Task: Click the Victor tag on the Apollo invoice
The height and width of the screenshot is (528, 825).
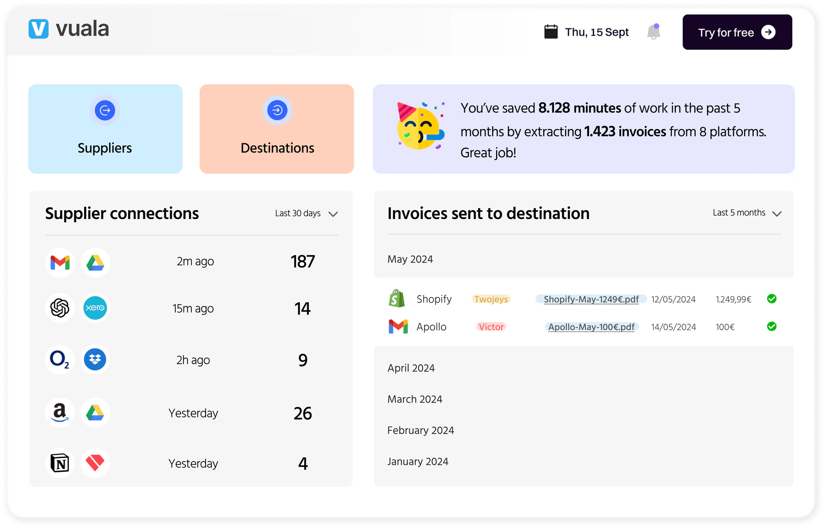Action: (491, 327)
